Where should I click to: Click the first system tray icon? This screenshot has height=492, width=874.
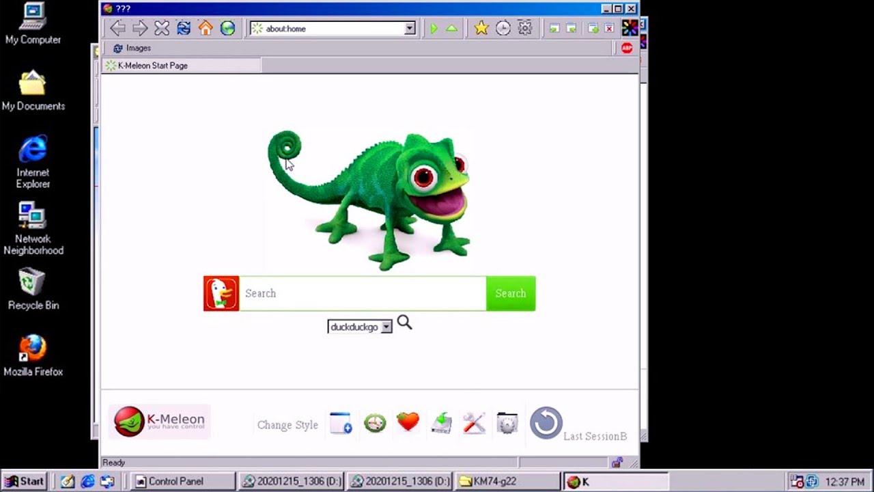tap(796, 481)
